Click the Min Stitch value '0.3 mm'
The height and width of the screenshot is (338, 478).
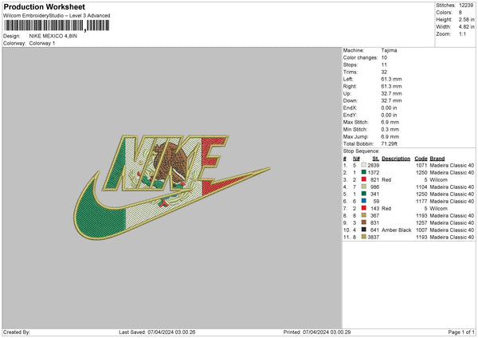pos(390,129)
